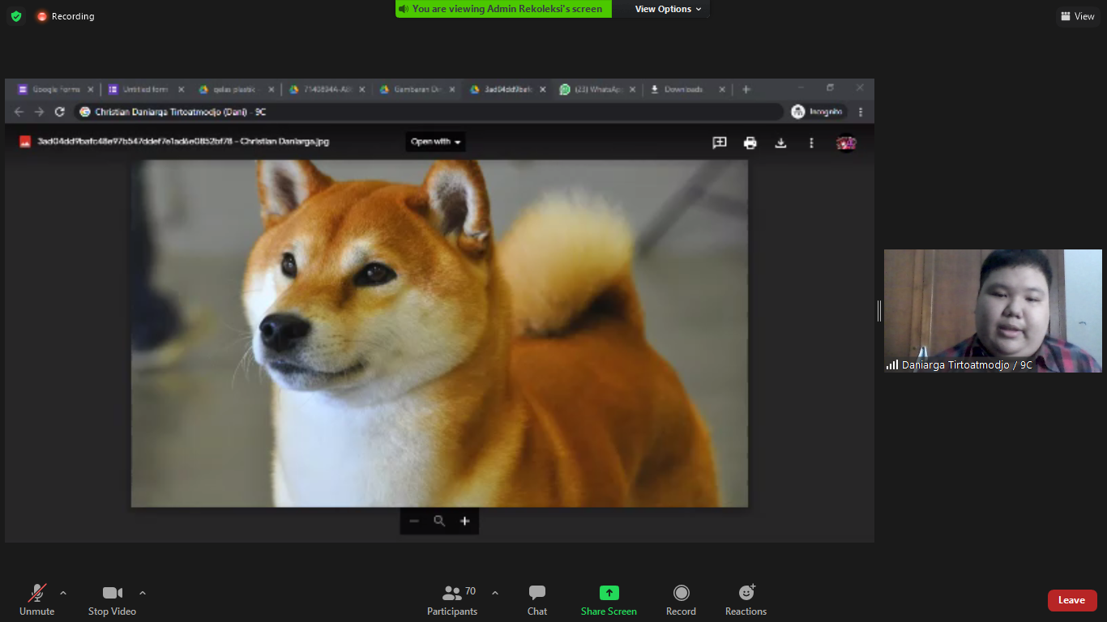Viewport: 1107px width, 622px height.
Task: Open the View Options dropdown
Action: [668, 9]
